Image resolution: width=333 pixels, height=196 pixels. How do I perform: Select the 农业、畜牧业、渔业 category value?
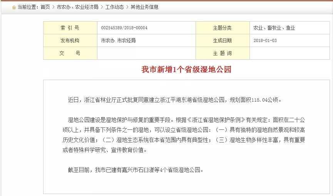coord(274,28)
